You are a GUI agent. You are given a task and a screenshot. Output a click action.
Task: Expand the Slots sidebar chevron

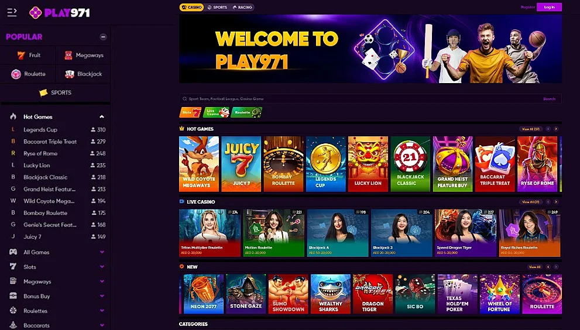(102, 267)
